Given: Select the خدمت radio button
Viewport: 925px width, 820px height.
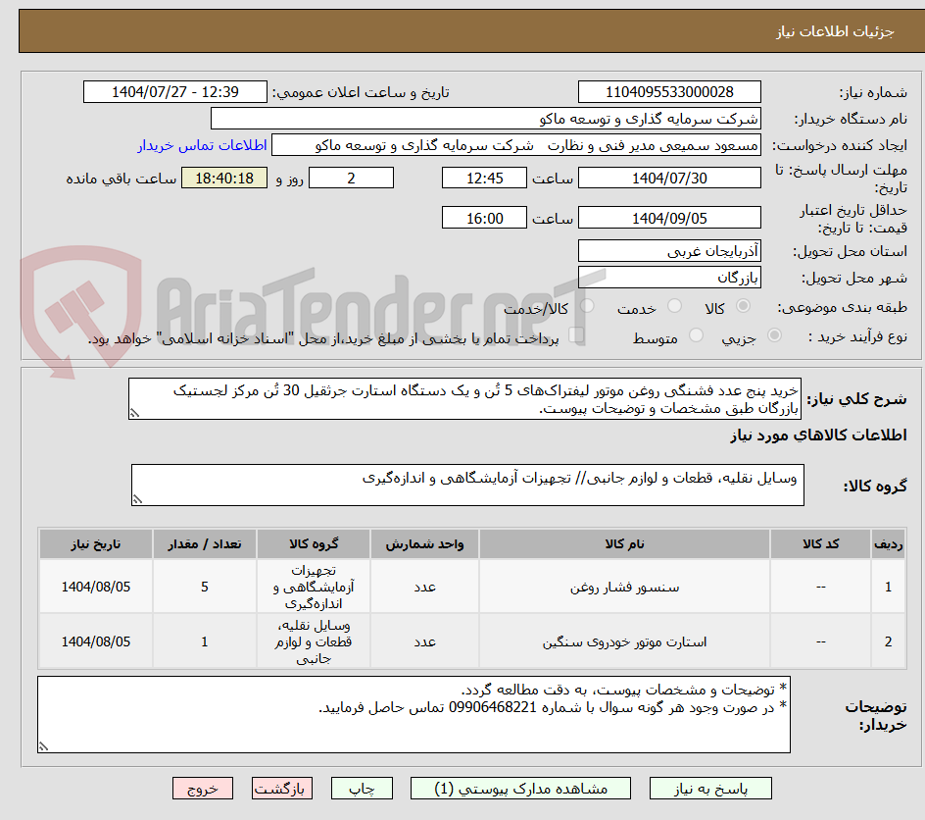Looking at the screenshot, I should [x=674, y=306].
